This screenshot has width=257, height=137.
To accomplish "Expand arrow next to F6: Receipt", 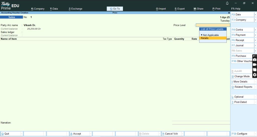I will [x=255, y=40].
